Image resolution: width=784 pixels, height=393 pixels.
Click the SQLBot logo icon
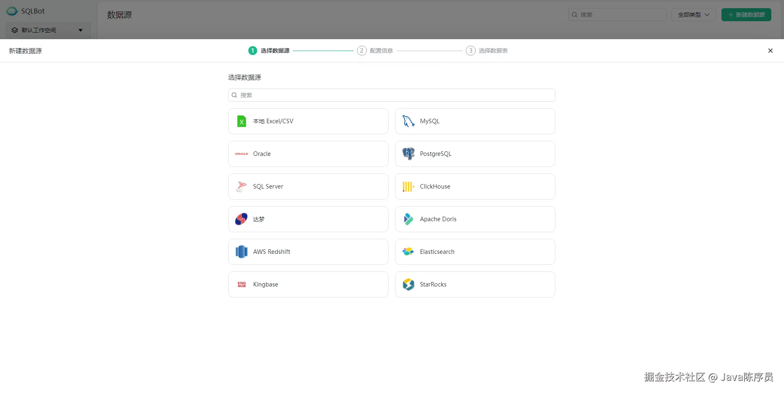(x=12, y=11)
